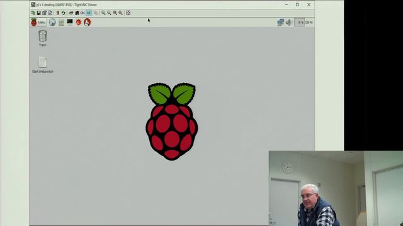The height and width of the screenshot is (226, 403).
Task: Show the Connection Info toolbar icon
Action: tap(50, 13)
